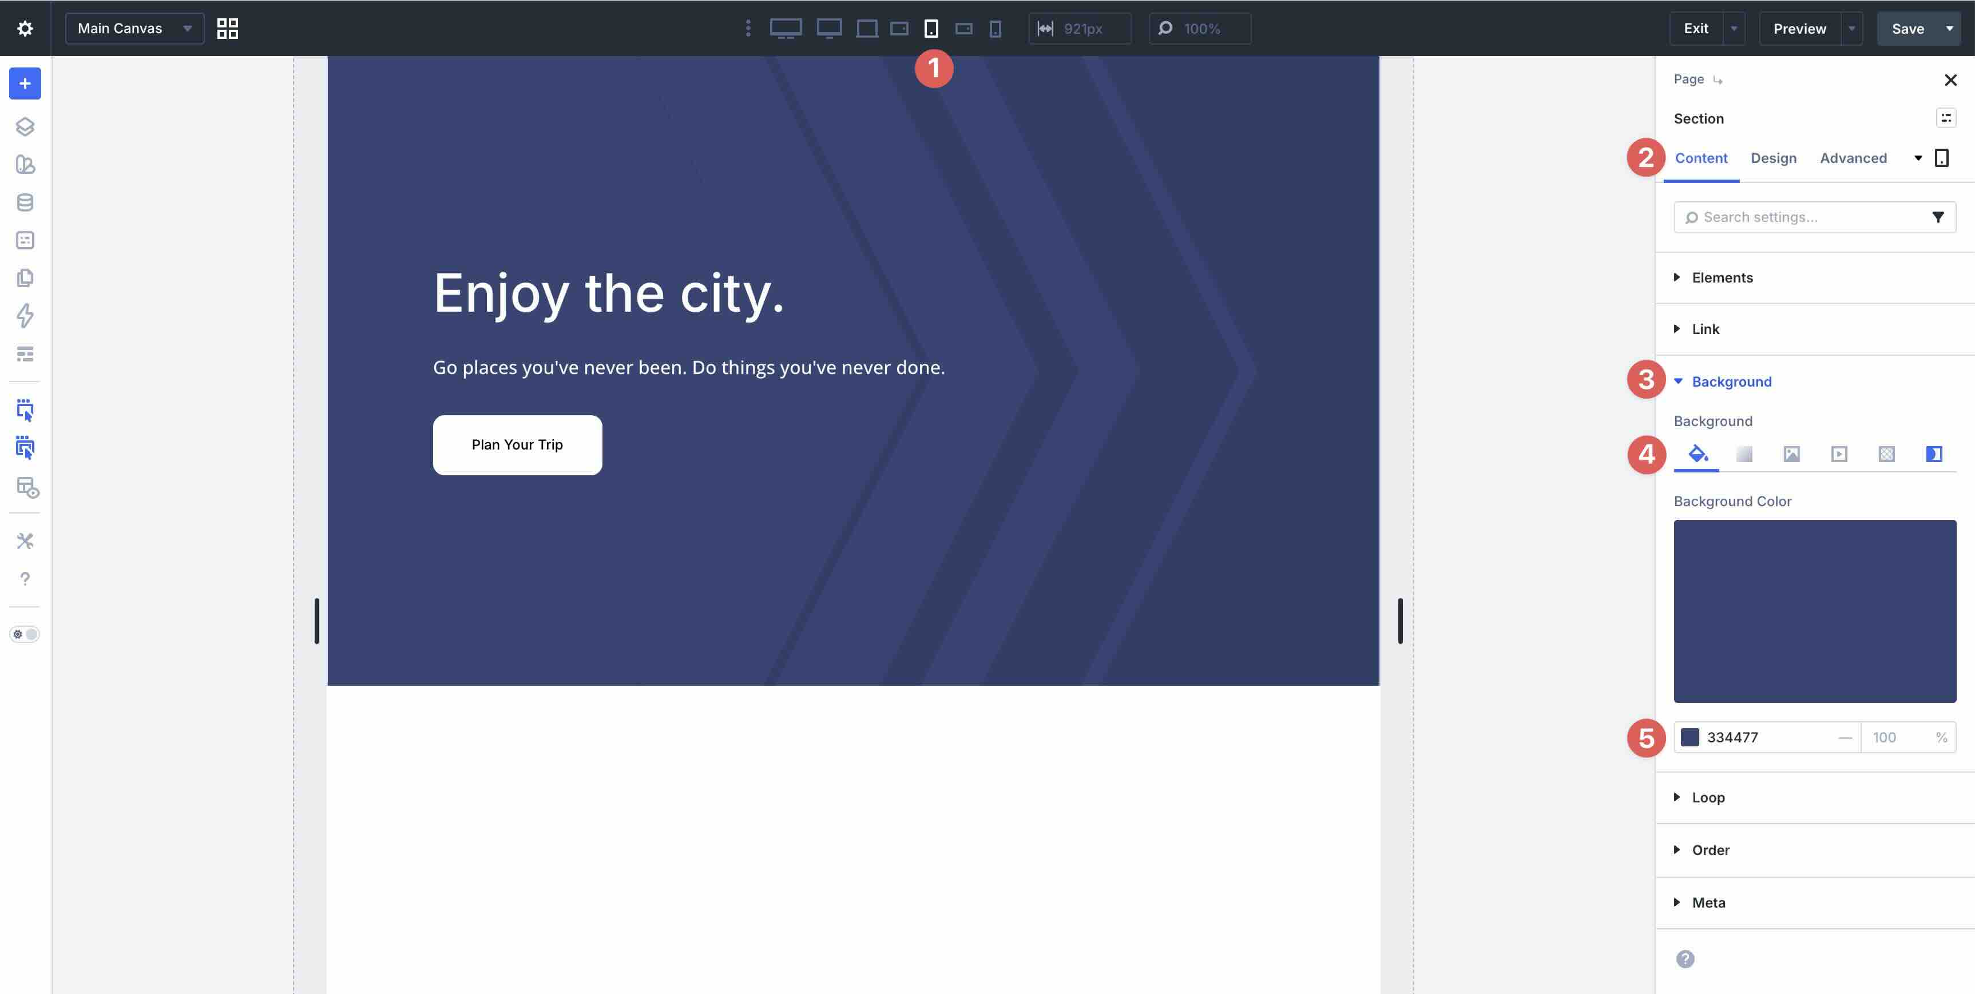Collapse the Background section

click(1731, 381)
